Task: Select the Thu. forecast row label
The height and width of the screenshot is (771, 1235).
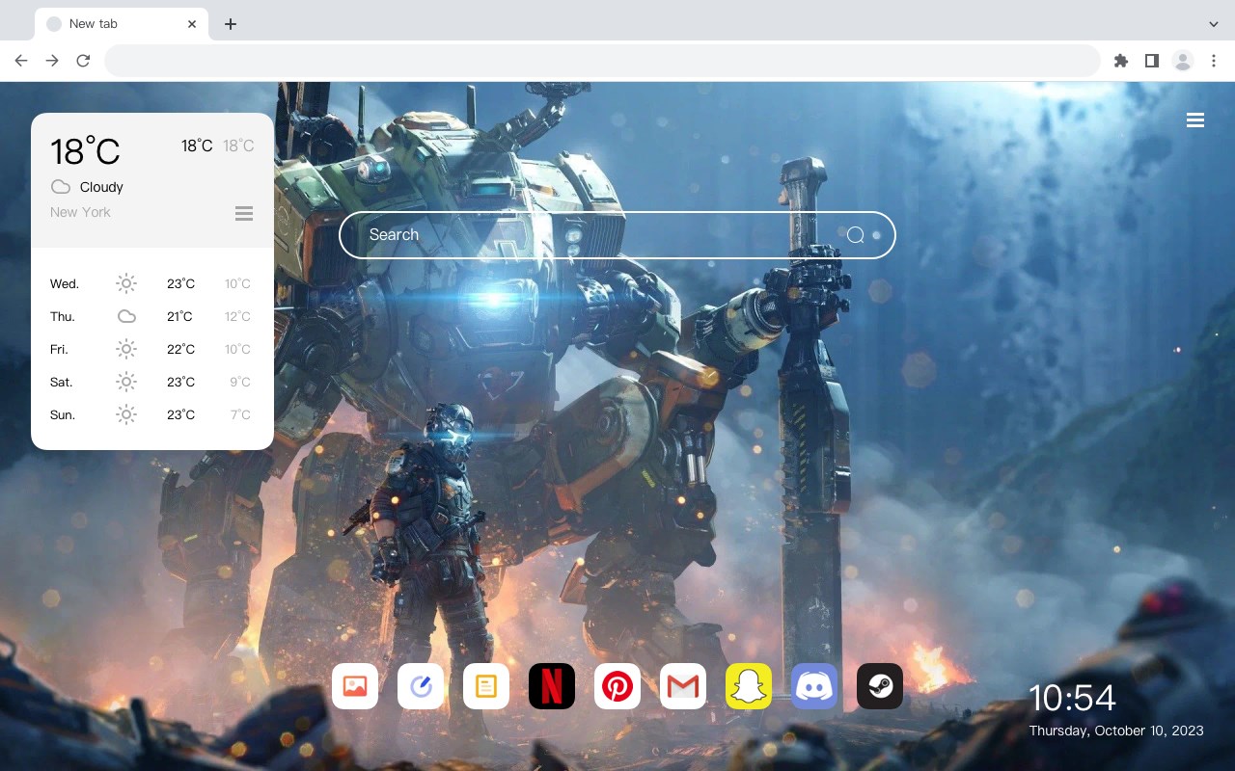Action: tap(63, 316)
